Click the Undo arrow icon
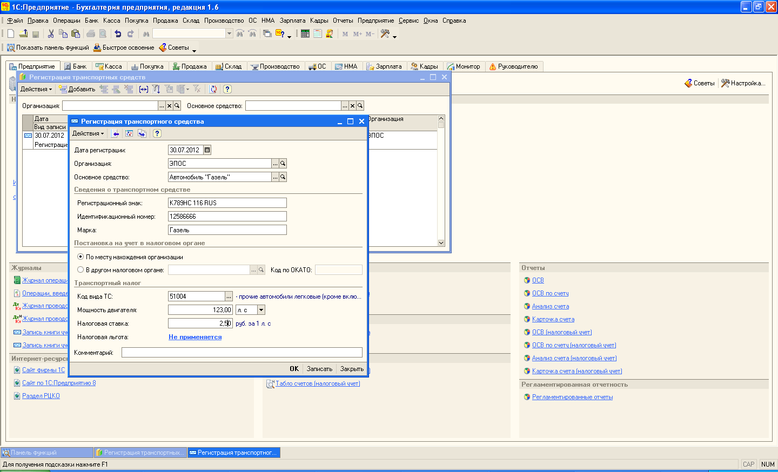This screenshot has width=778, height=472. 118,33
